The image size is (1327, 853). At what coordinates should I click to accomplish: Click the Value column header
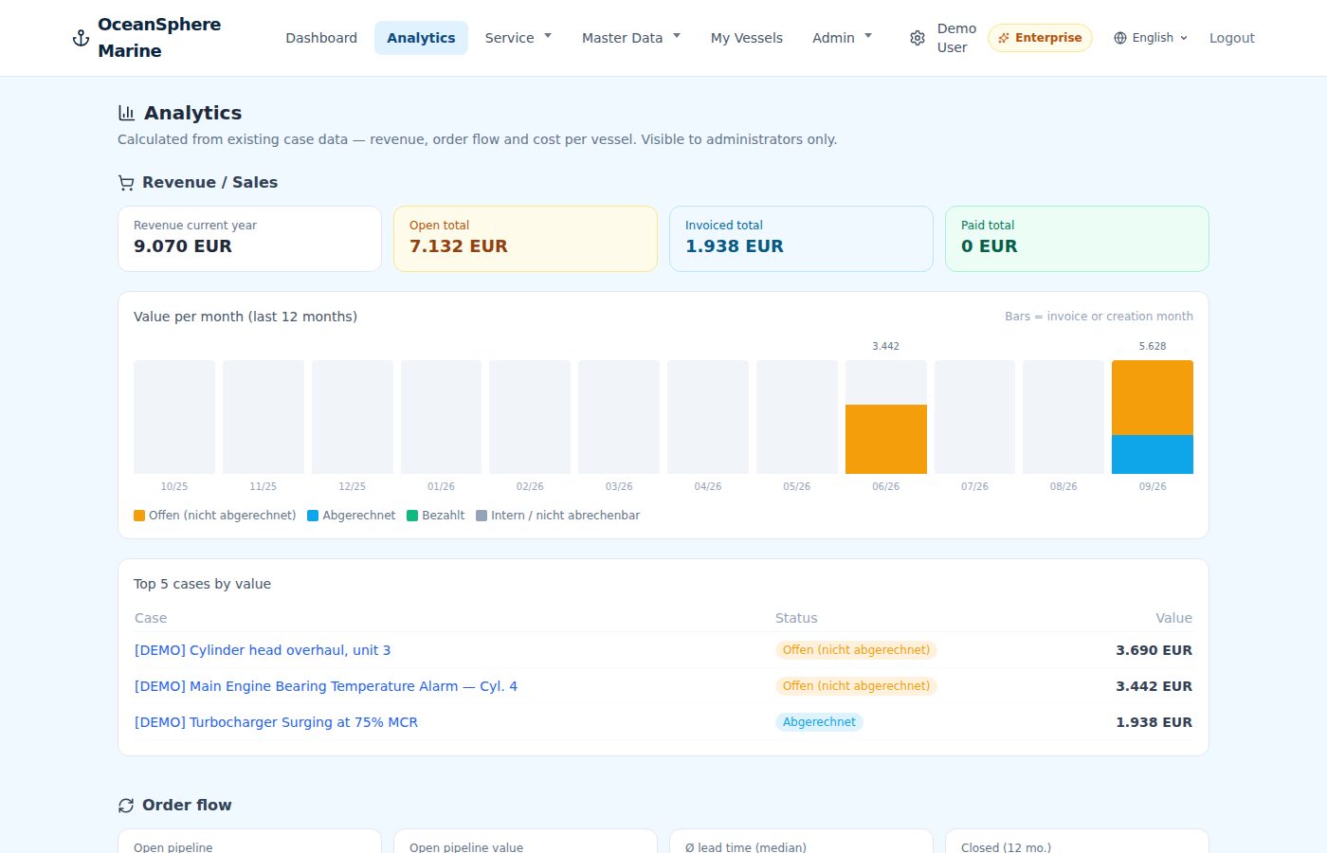(1173, 618)
